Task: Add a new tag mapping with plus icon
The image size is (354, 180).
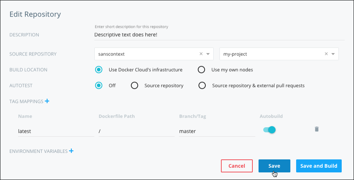Action: (47, 101)
